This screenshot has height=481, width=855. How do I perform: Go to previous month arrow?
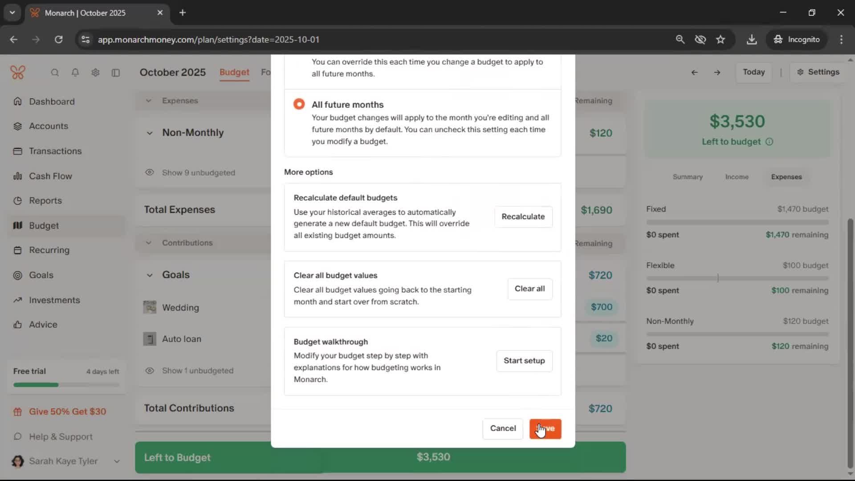coord(694,72)
